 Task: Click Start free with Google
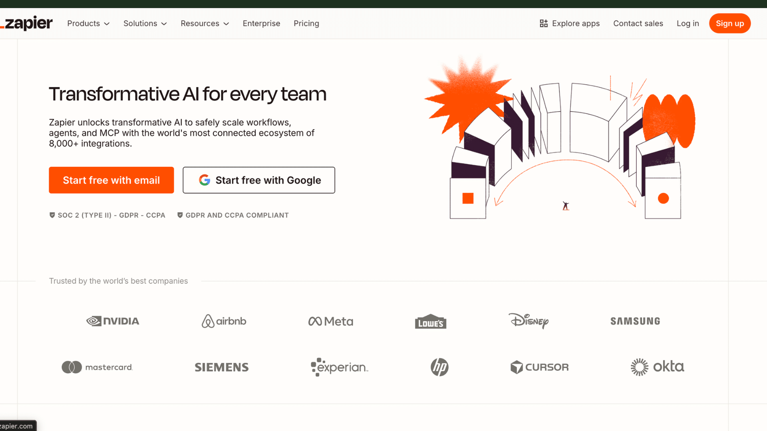pos(258,180)
